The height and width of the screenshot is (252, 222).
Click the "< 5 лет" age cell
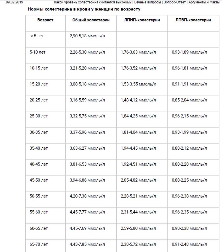37,36
